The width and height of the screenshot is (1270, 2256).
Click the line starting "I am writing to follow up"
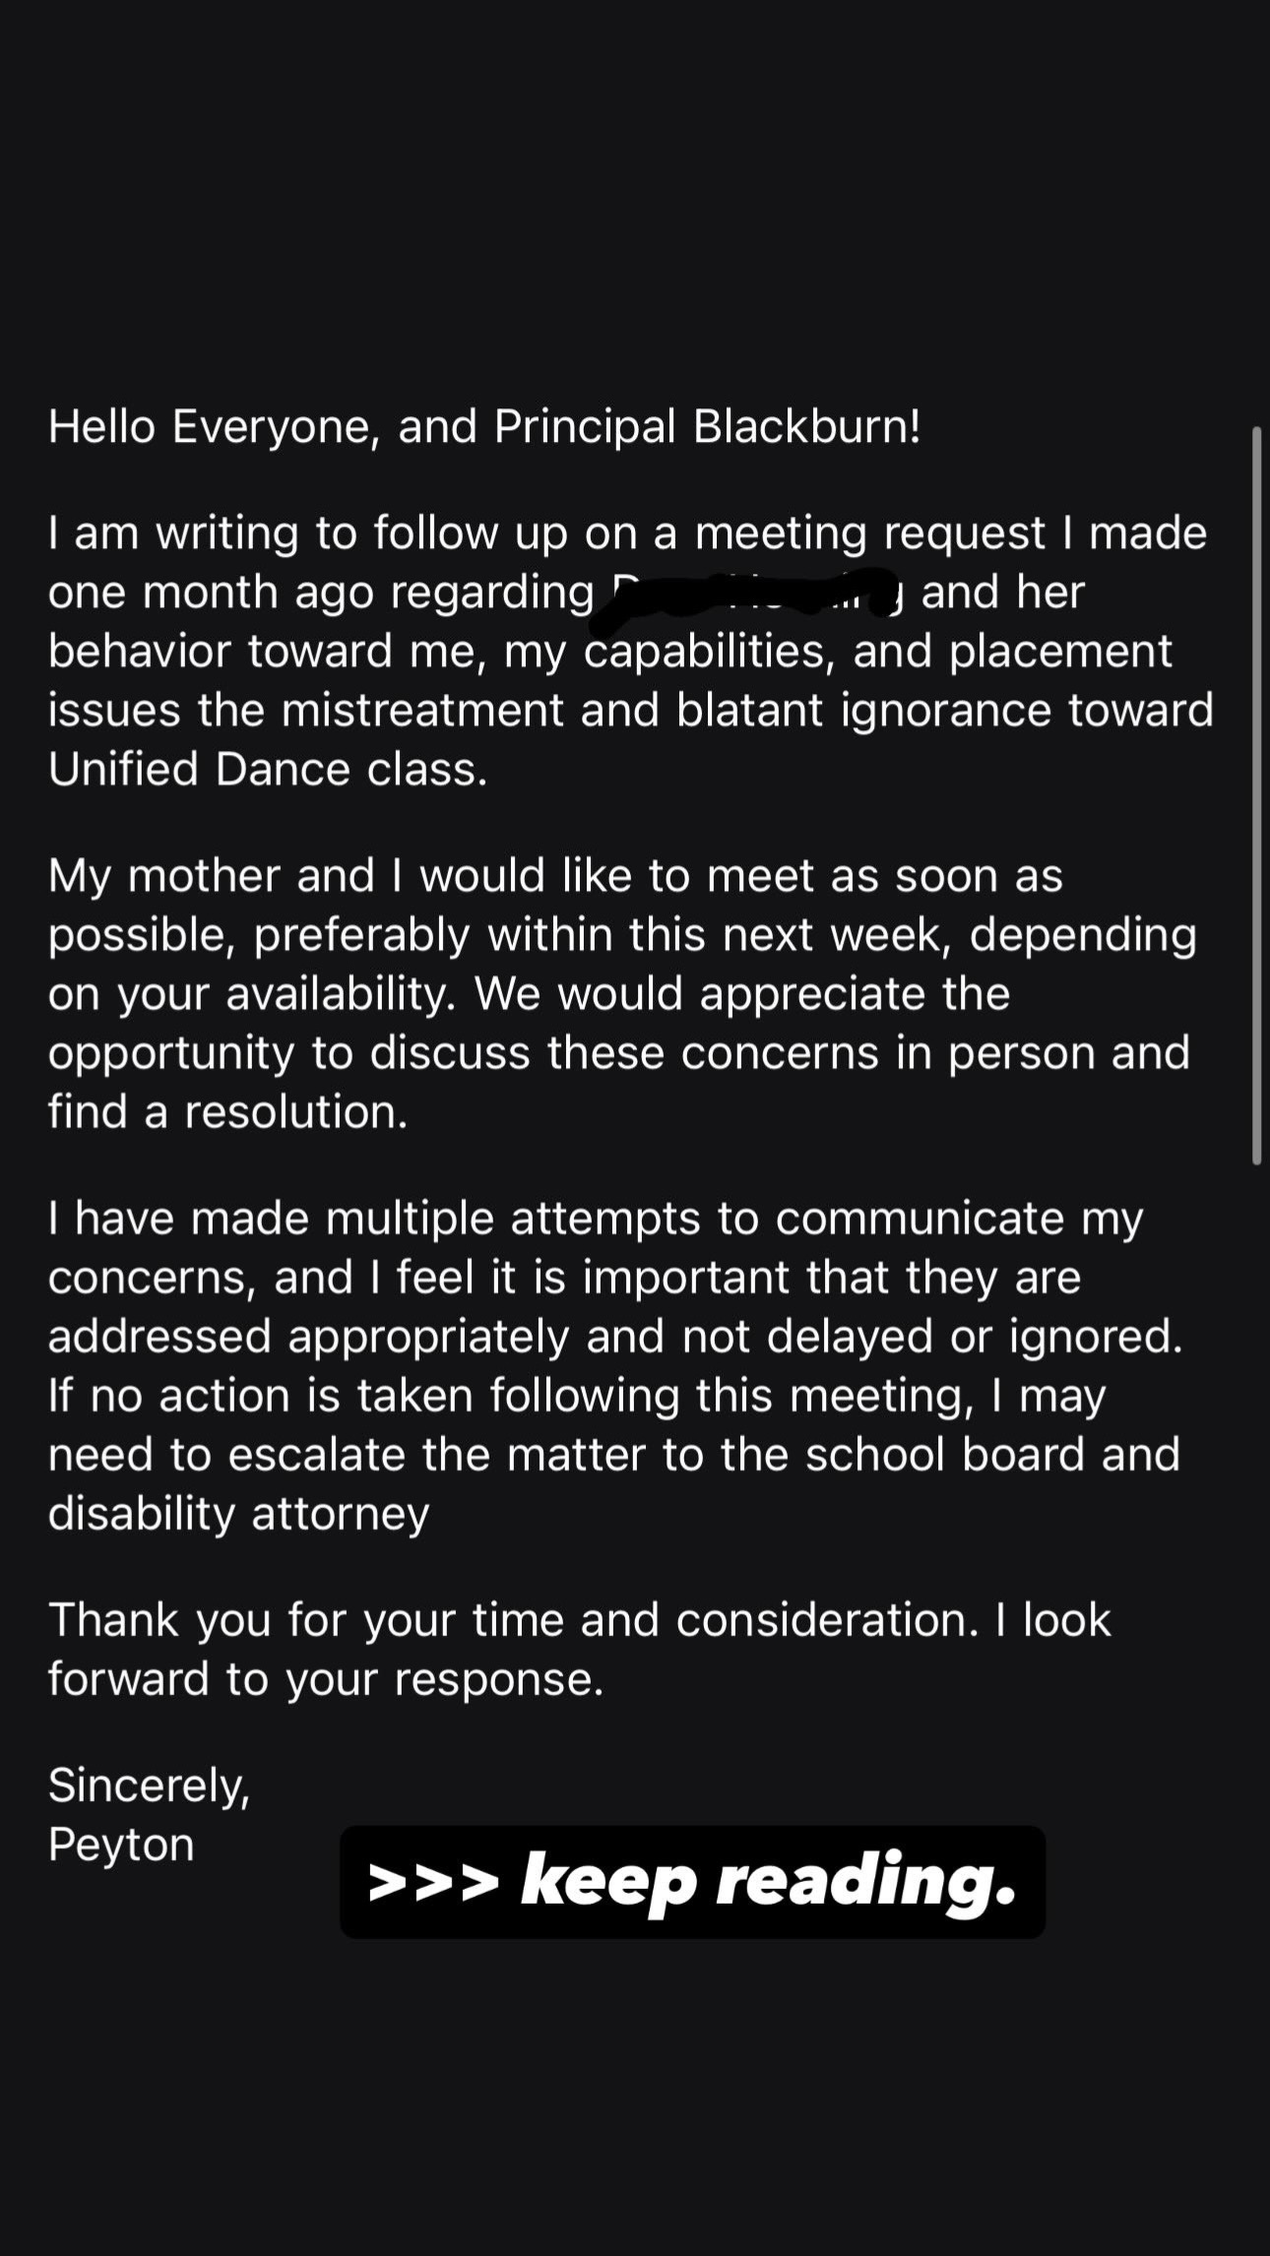[x=627, y=533]
